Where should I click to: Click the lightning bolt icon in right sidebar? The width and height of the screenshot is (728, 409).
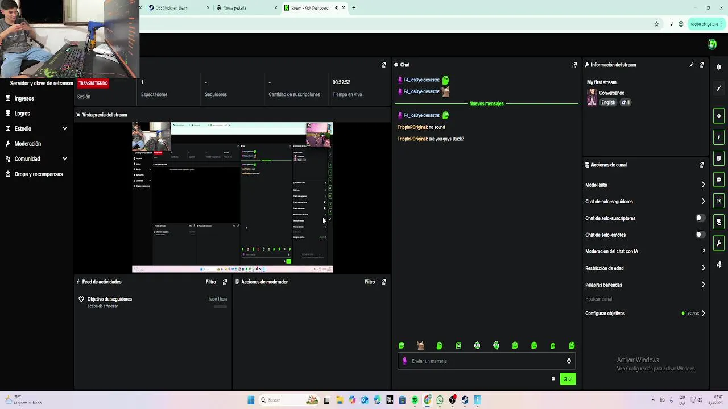pos(719,137)
